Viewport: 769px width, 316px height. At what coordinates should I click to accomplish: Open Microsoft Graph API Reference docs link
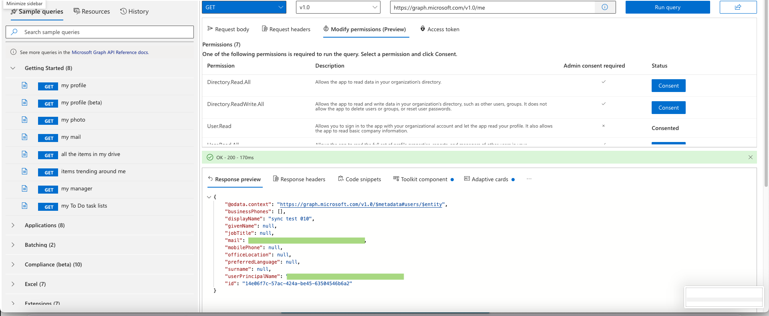coord(110,52)
